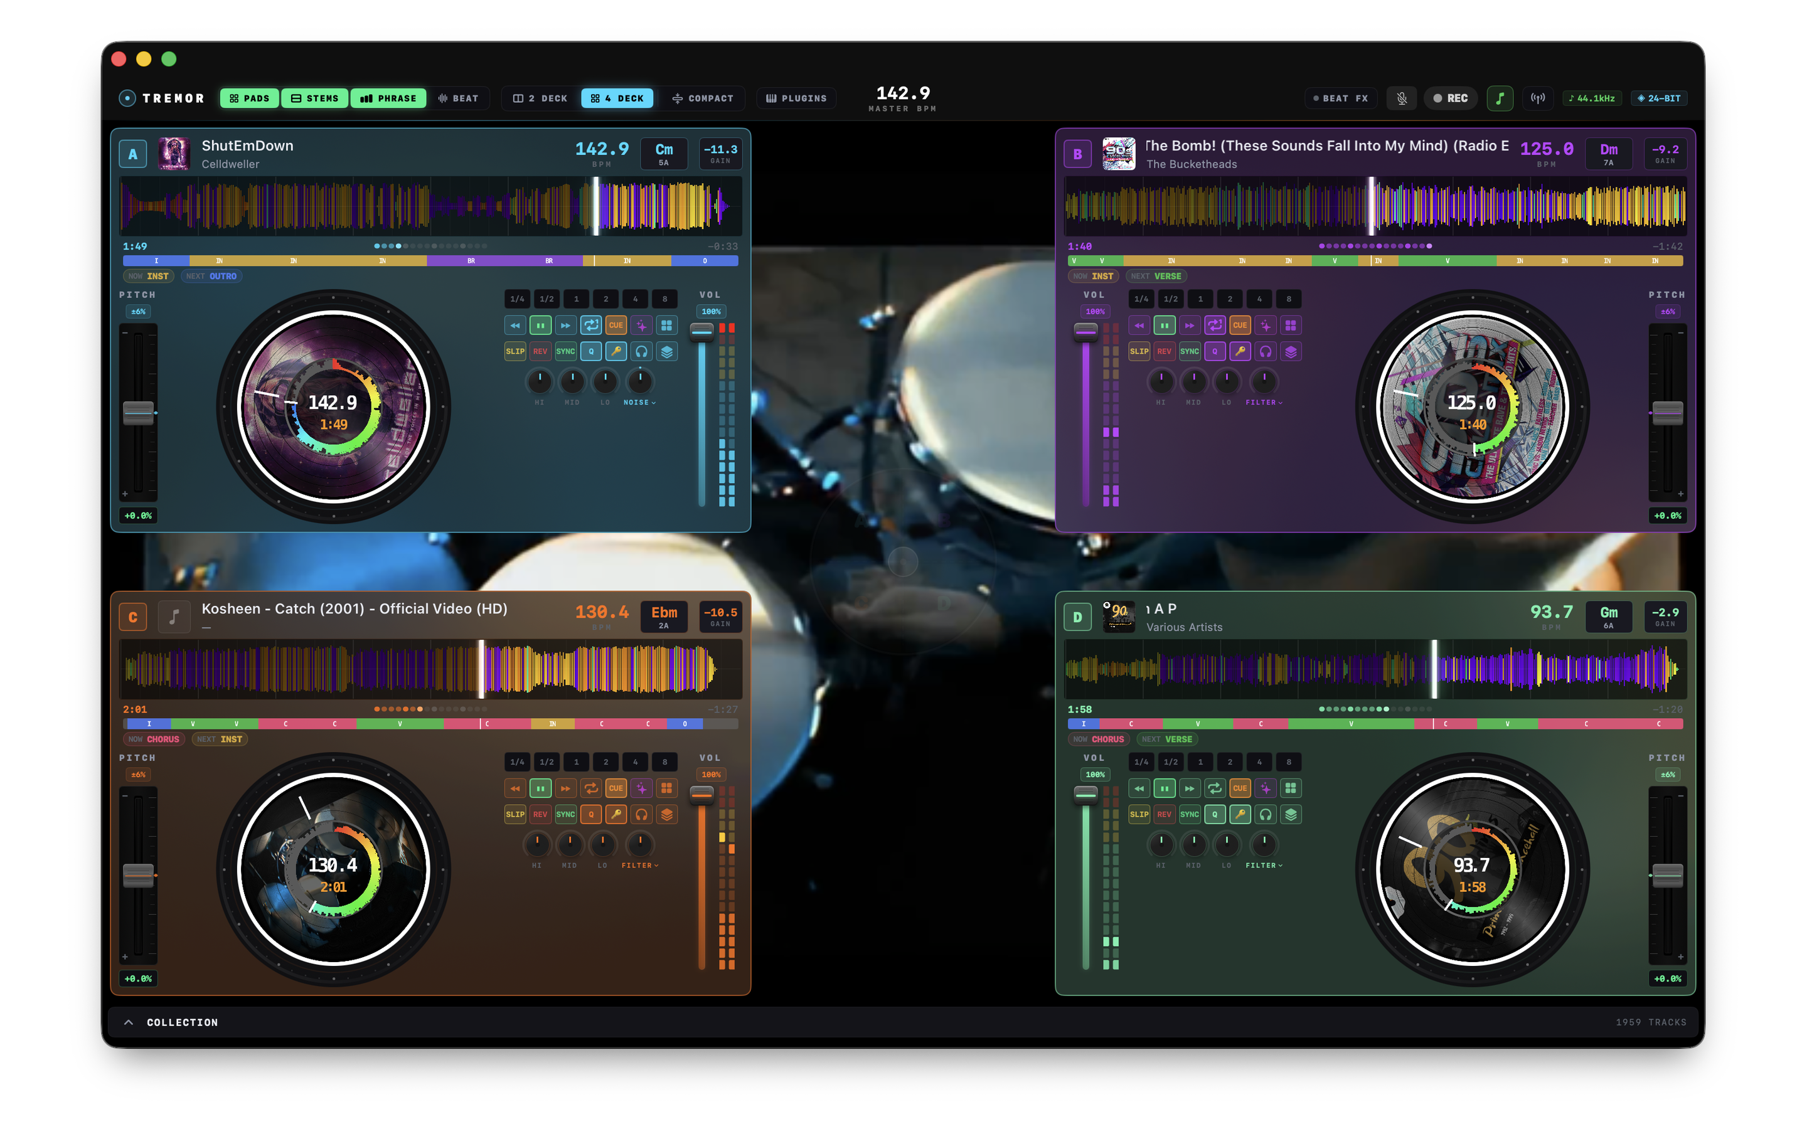Toggle the STEMS view in the top bar
This screenshot has width=1807, height=1129.
(314, 98)
